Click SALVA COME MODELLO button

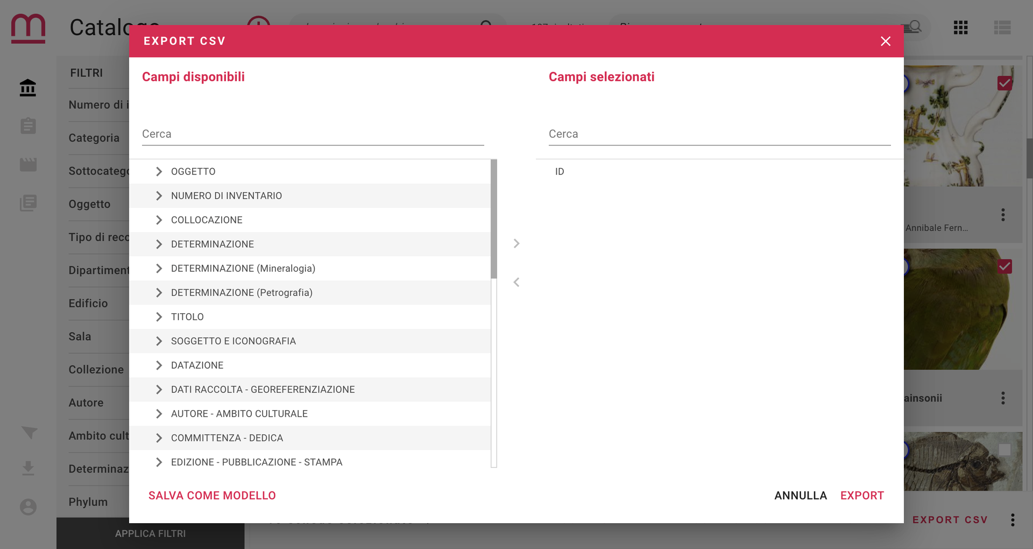[x=212, y=496]
